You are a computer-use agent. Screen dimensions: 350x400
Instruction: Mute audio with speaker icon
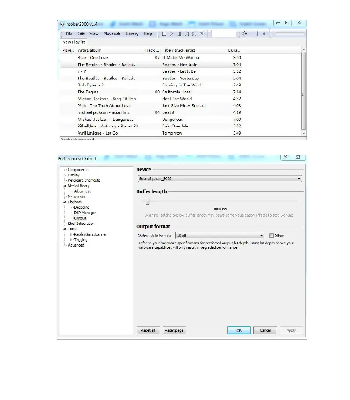[244, 34]
